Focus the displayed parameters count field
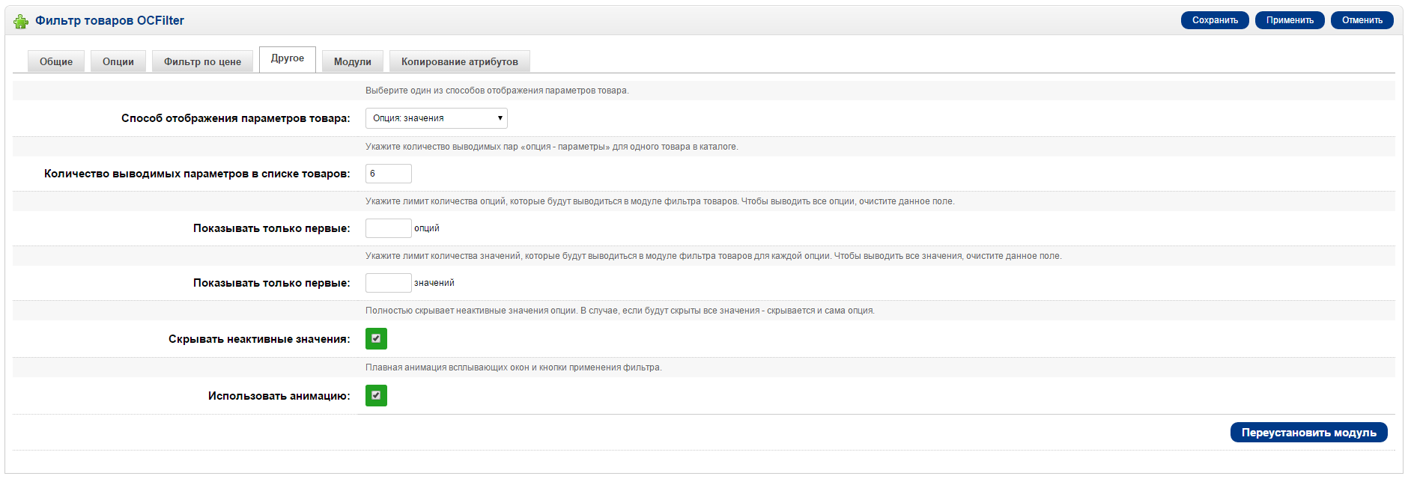The image size is (1417, 482). pyautogui.click(x=388, y=174)
